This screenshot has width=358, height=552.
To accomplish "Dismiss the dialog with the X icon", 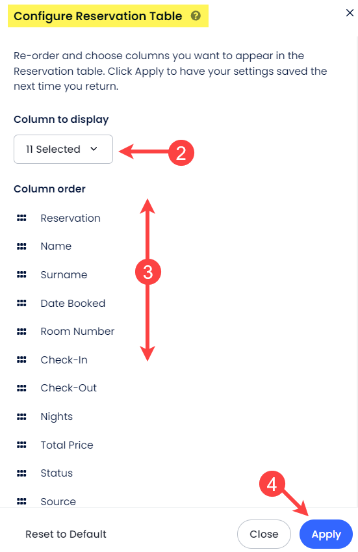I will click(350, 13).
